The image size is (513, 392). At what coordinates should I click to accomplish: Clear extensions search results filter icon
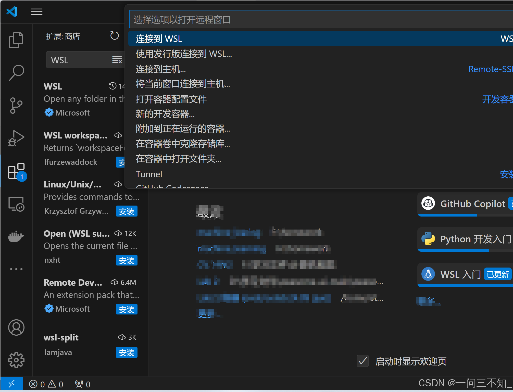click(x=117, y=60)
